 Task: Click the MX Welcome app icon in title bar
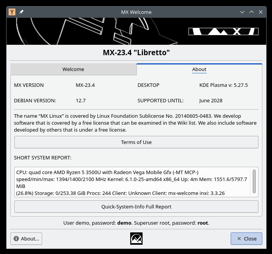12,12
